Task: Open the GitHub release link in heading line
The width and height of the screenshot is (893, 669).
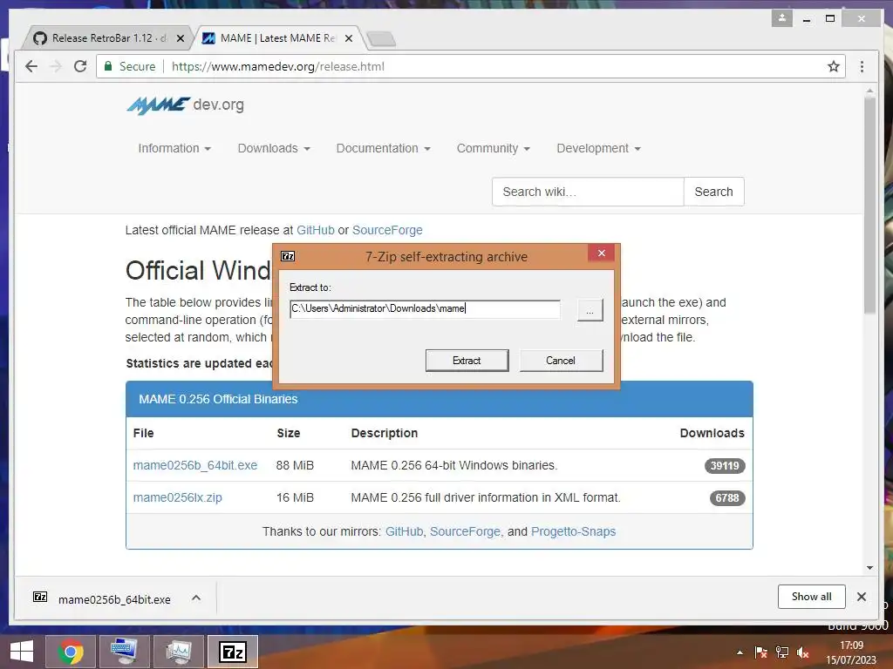Action: click(316, 230)
